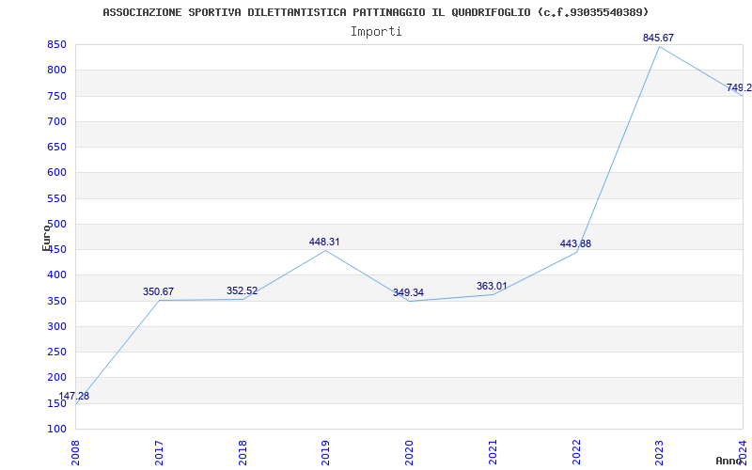
Task: Click the 400 y-axis tick label
Action: click(x=56, y=275)
